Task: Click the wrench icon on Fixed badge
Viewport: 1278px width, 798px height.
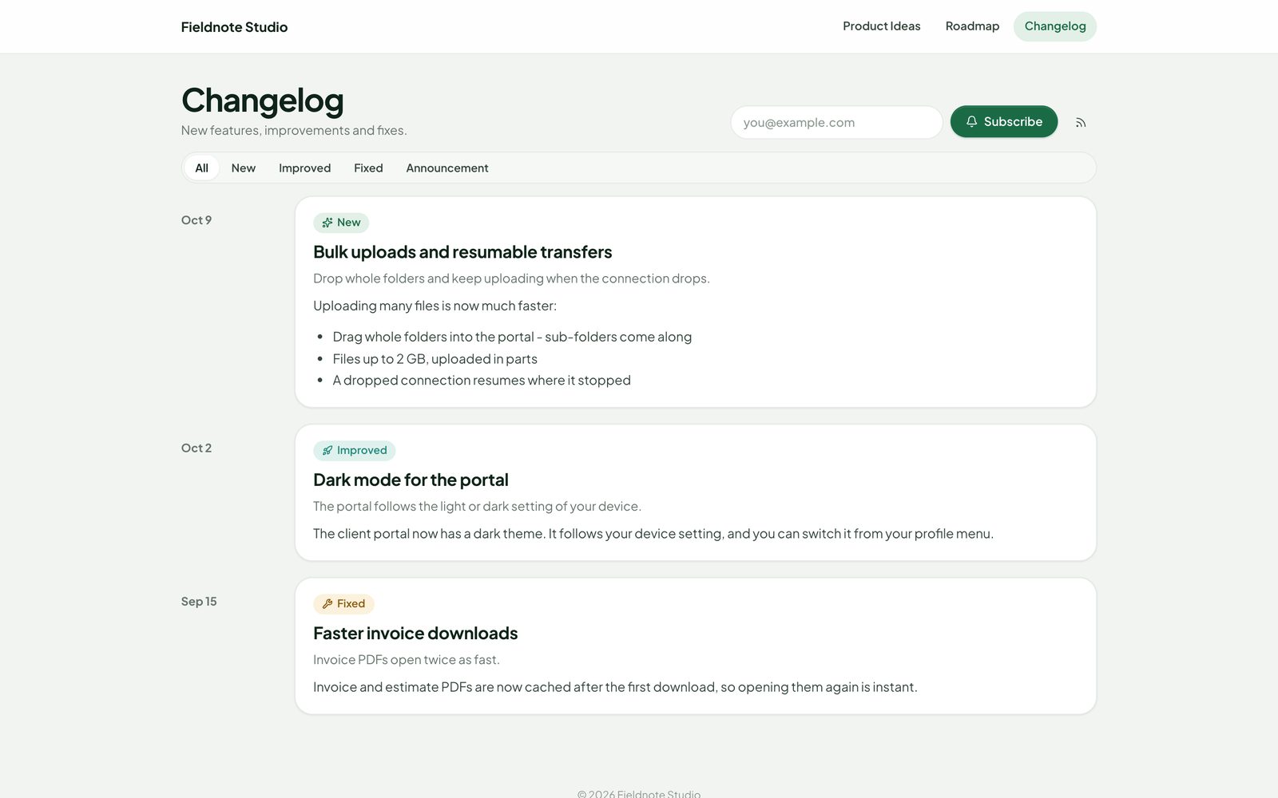Action: [327, 604]
